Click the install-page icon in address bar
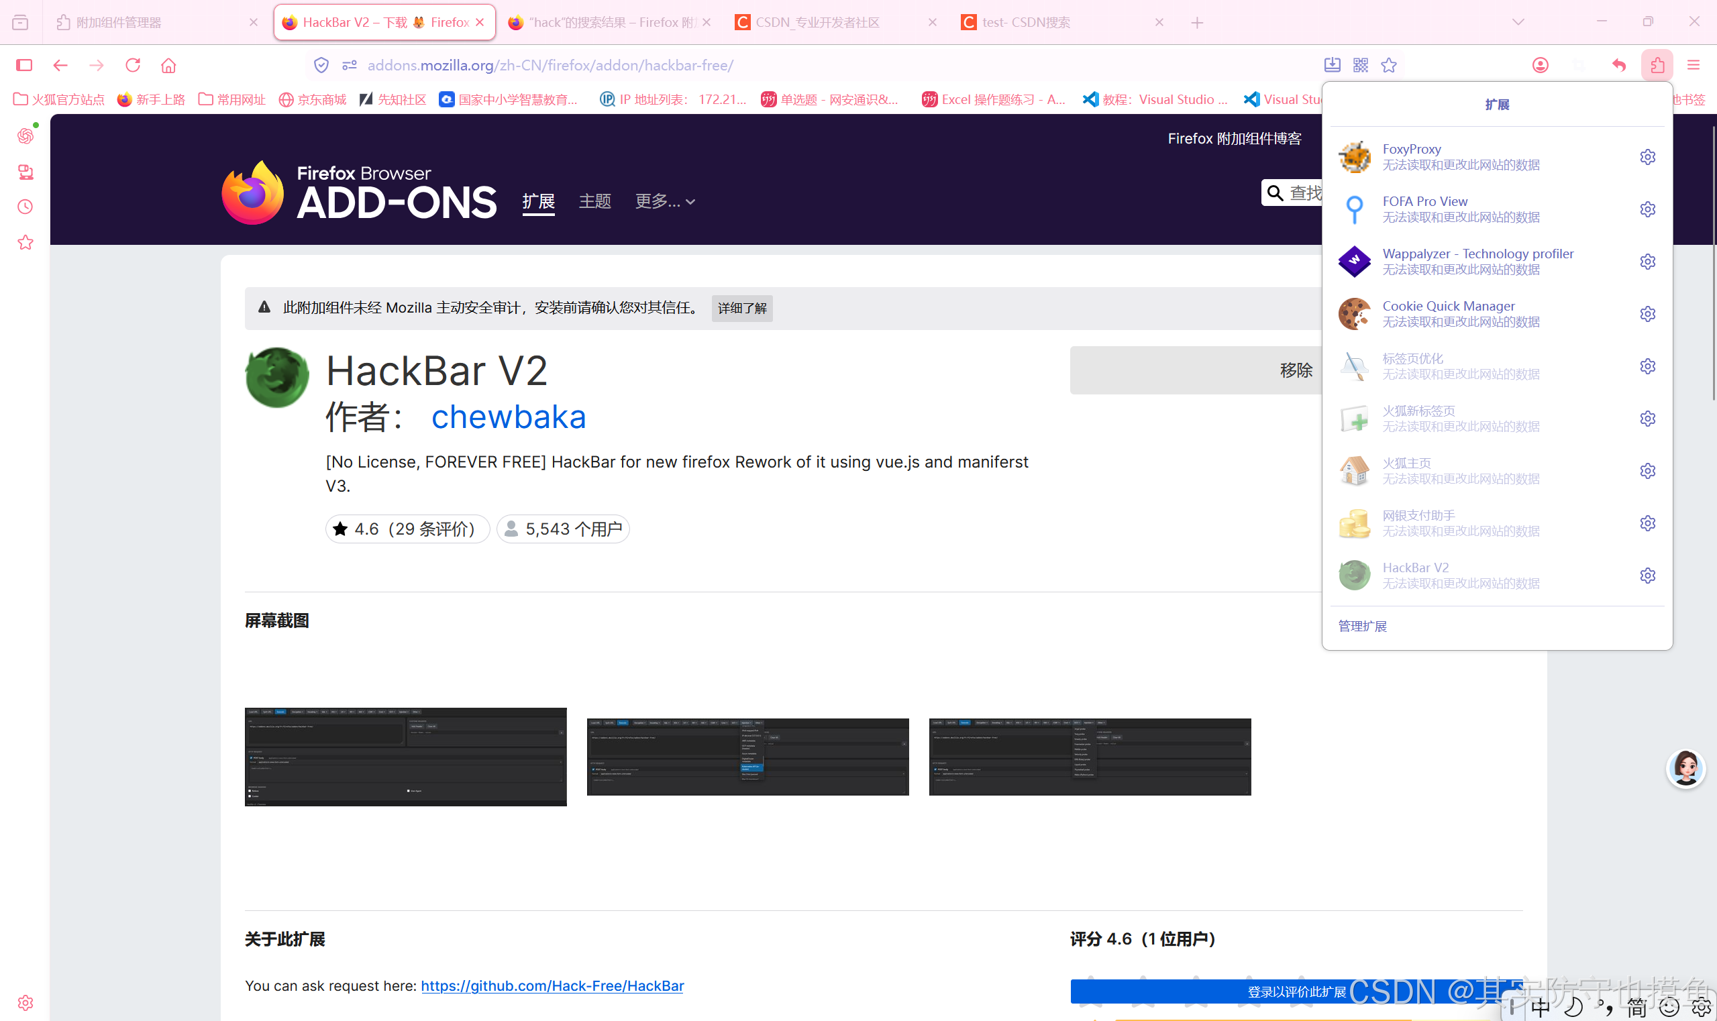 (x=1333, y=65)
